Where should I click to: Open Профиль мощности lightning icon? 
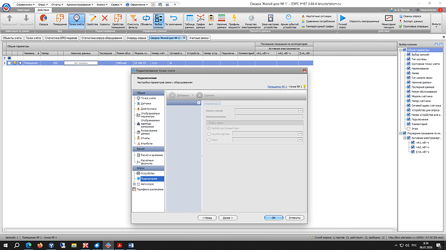234,21
